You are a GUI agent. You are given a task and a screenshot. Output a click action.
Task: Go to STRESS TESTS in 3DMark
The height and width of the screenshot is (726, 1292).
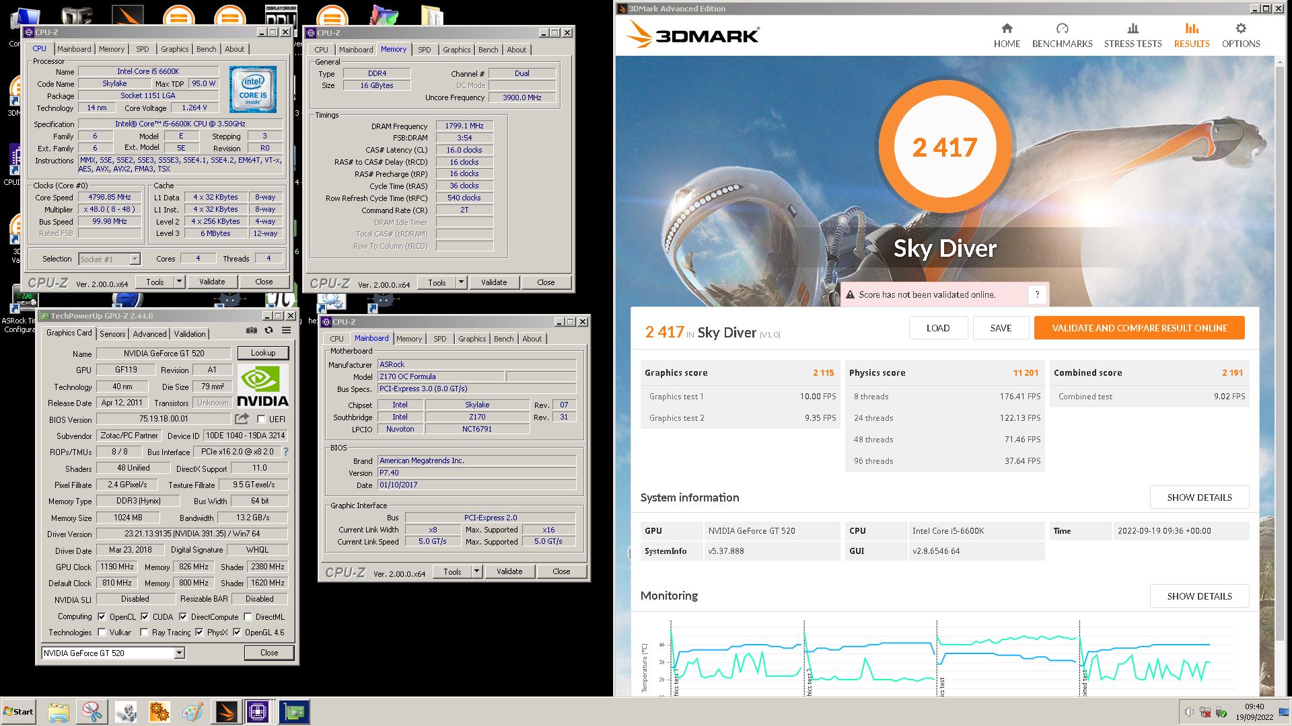click(1133, 36)
